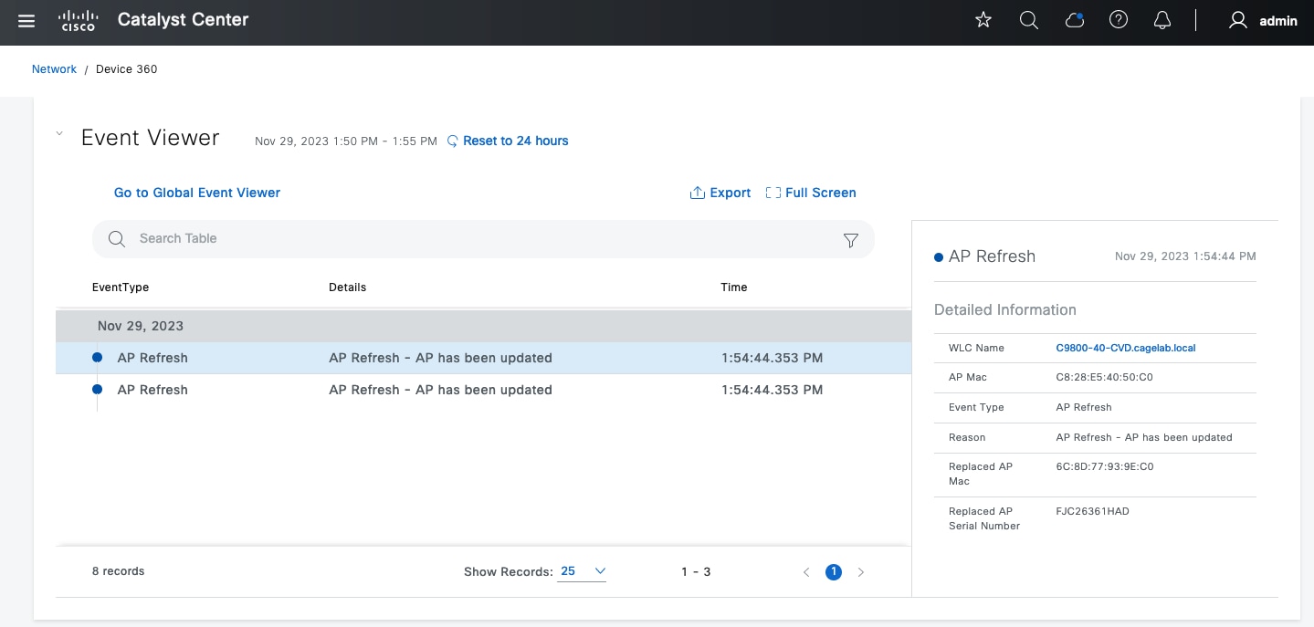Go to the previous page arrow

tap(806, 572)
